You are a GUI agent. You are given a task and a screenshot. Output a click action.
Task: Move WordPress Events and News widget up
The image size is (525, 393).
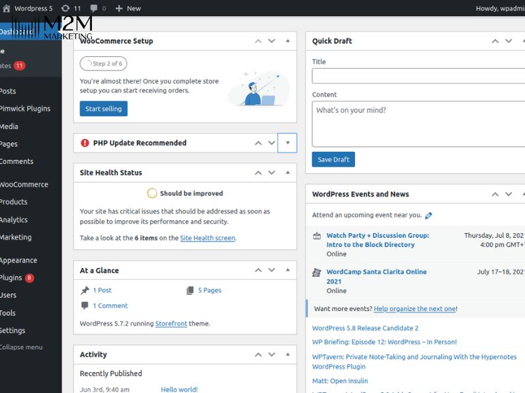tap(495, 194)
